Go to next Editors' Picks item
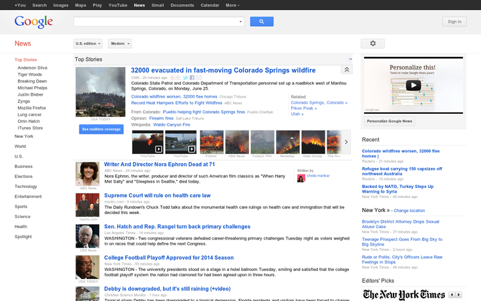The width and height of the screenshot is (481, 301). point(458,294)
